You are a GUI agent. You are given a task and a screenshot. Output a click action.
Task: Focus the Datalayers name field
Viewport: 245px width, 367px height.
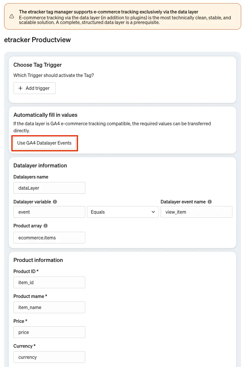click(x=49, y=188)
